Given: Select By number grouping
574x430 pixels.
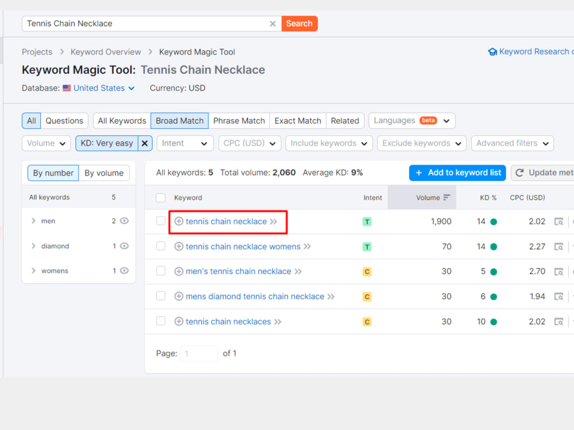Looking at the screenshot, I should tap(53, 173).
